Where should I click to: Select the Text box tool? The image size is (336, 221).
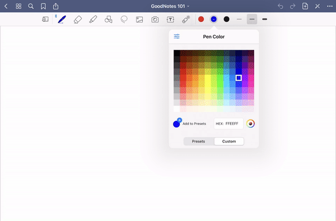(170, 20)
